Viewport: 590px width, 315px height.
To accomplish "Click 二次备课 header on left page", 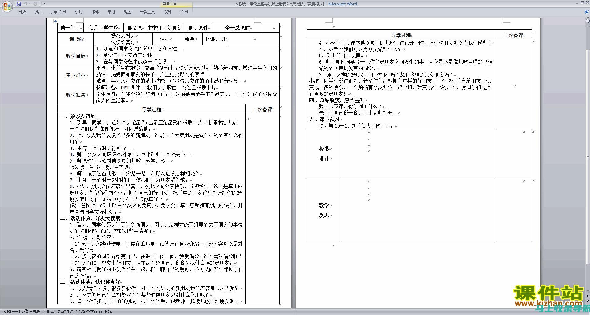I will coord(262,109).
